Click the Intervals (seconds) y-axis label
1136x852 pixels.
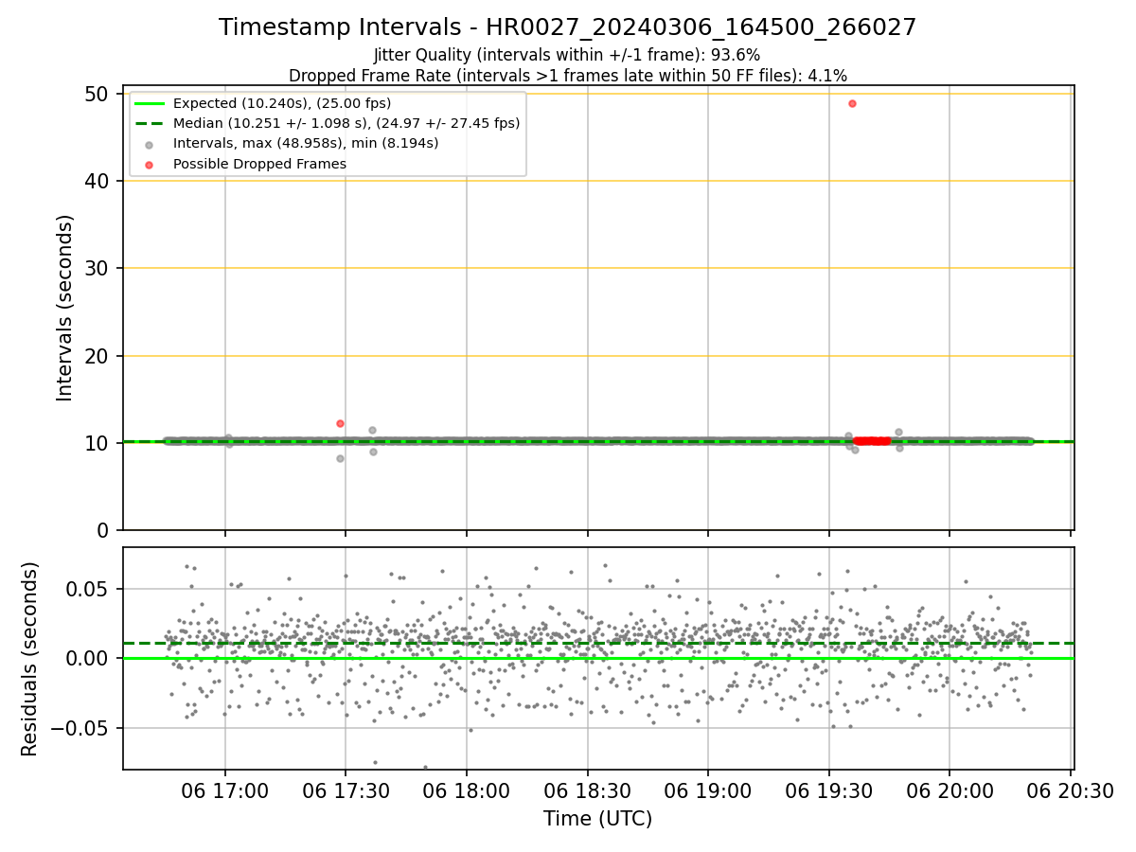65,308
